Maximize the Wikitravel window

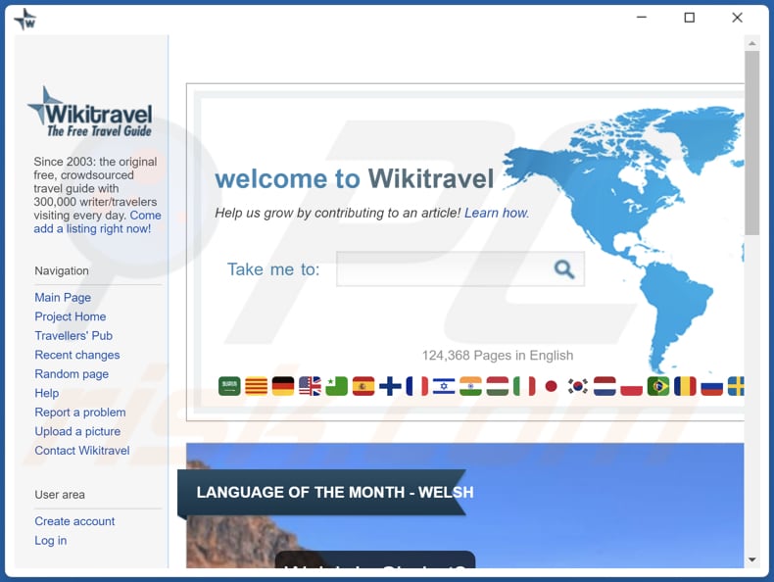[690, 18]
